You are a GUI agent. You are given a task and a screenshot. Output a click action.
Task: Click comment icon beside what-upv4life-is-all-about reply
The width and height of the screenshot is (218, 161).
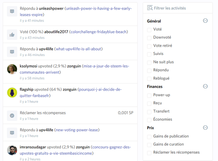click(x=12, y=52)
